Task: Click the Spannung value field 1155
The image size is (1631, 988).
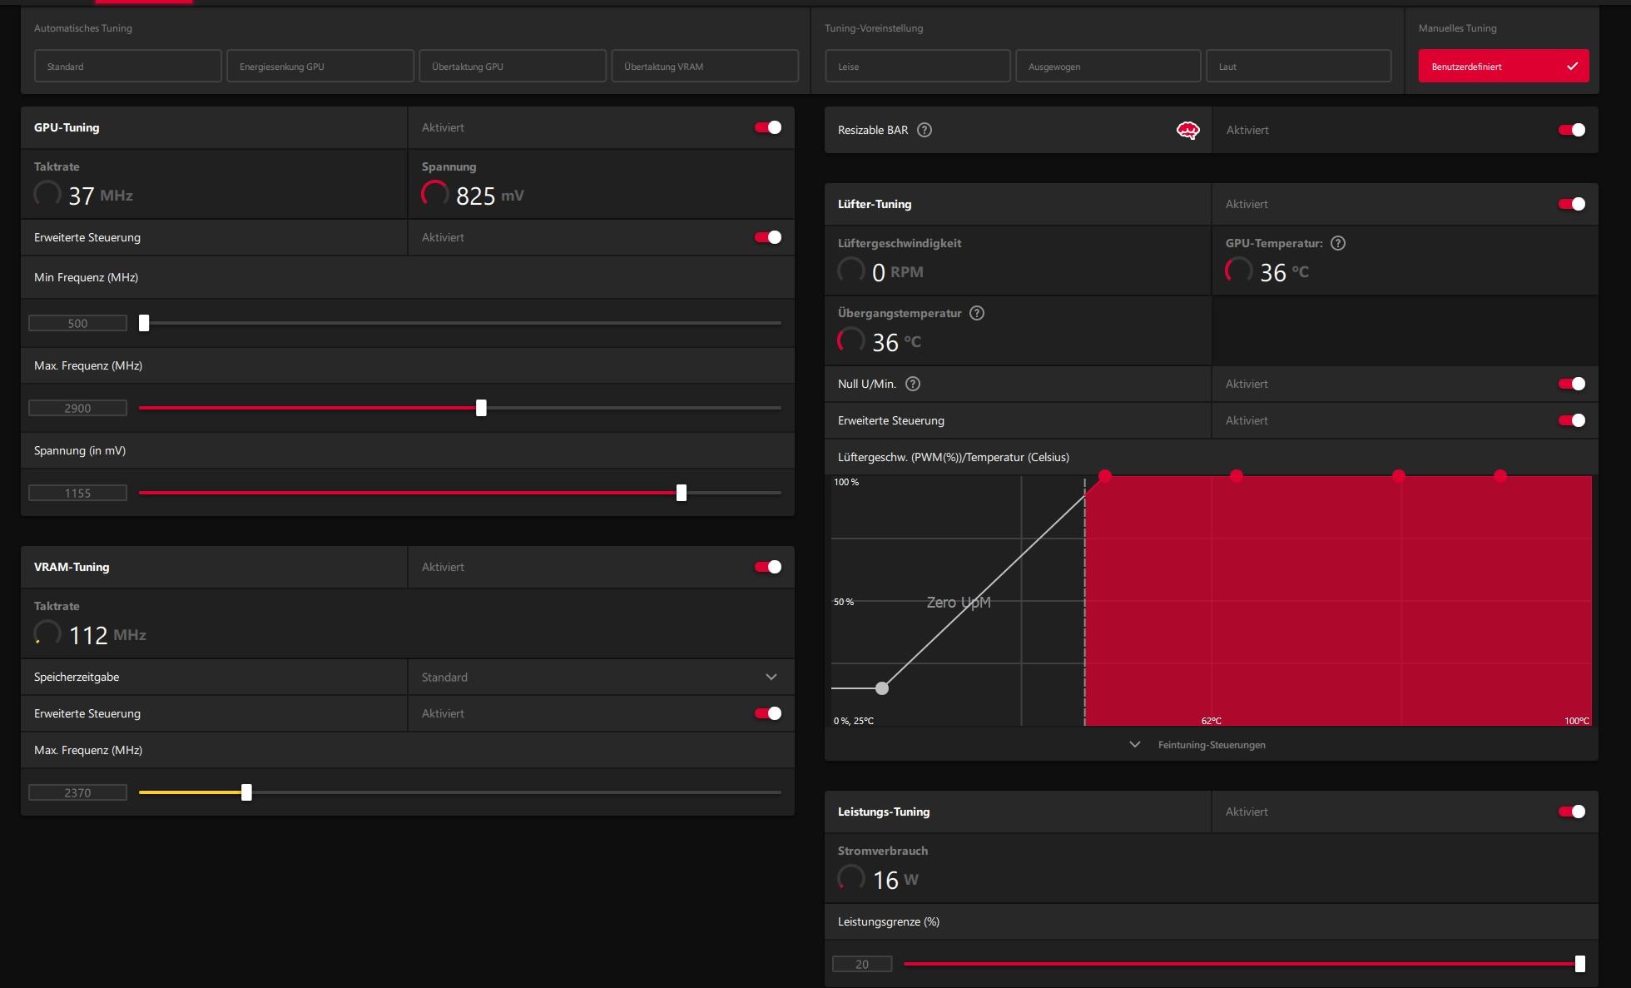Action: coord(77,493)
